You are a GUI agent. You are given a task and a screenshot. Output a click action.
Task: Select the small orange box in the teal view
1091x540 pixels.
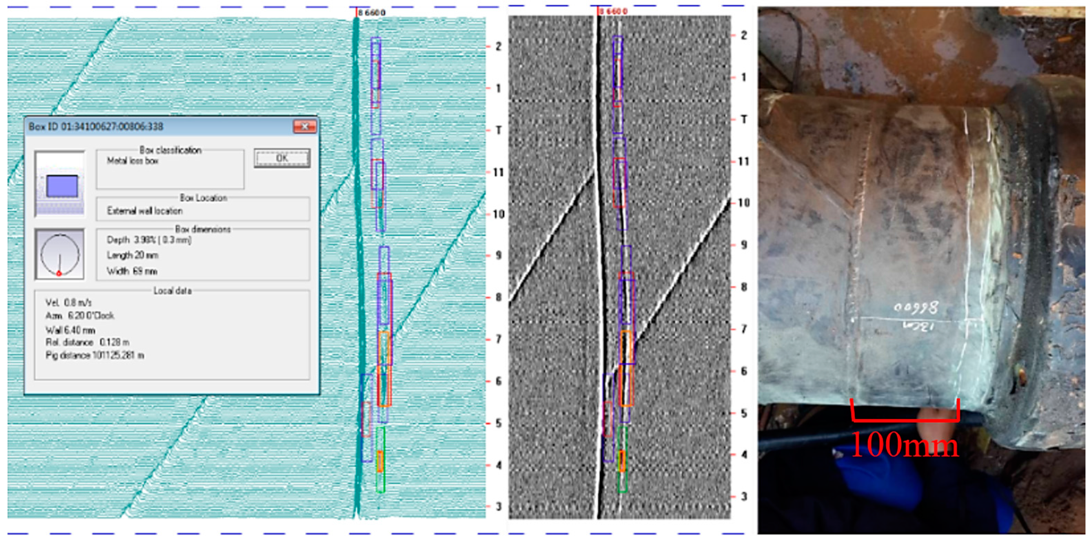pyautogui.click(x=380, y=461)
